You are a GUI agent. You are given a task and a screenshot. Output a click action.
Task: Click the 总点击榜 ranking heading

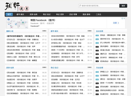tap(100, 31)
